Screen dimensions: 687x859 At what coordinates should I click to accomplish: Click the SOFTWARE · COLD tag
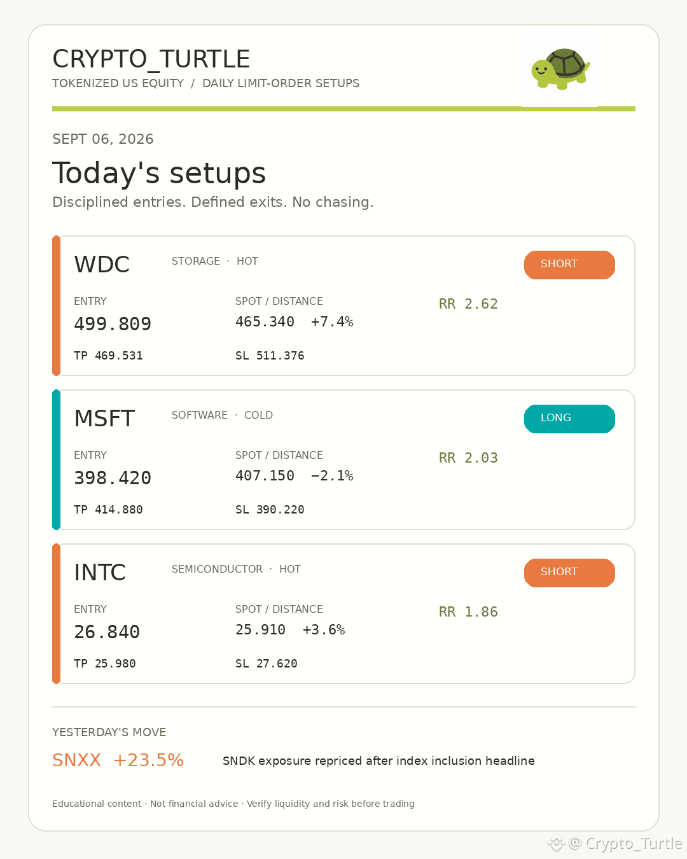click(x=222, y=416)
